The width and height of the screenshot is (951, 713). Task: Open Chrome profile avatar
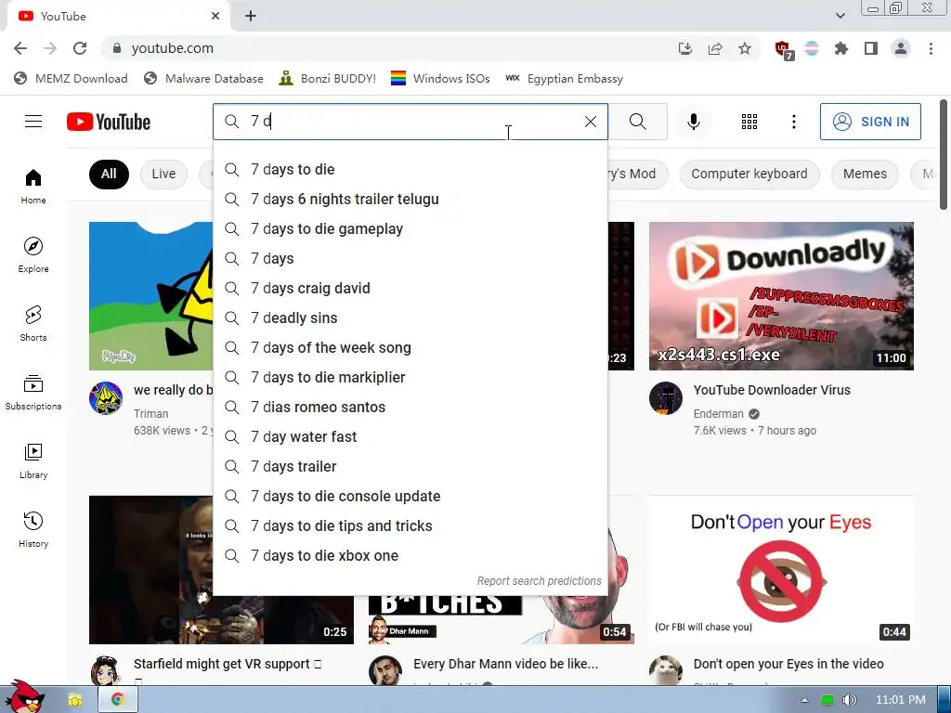point(901,48)
